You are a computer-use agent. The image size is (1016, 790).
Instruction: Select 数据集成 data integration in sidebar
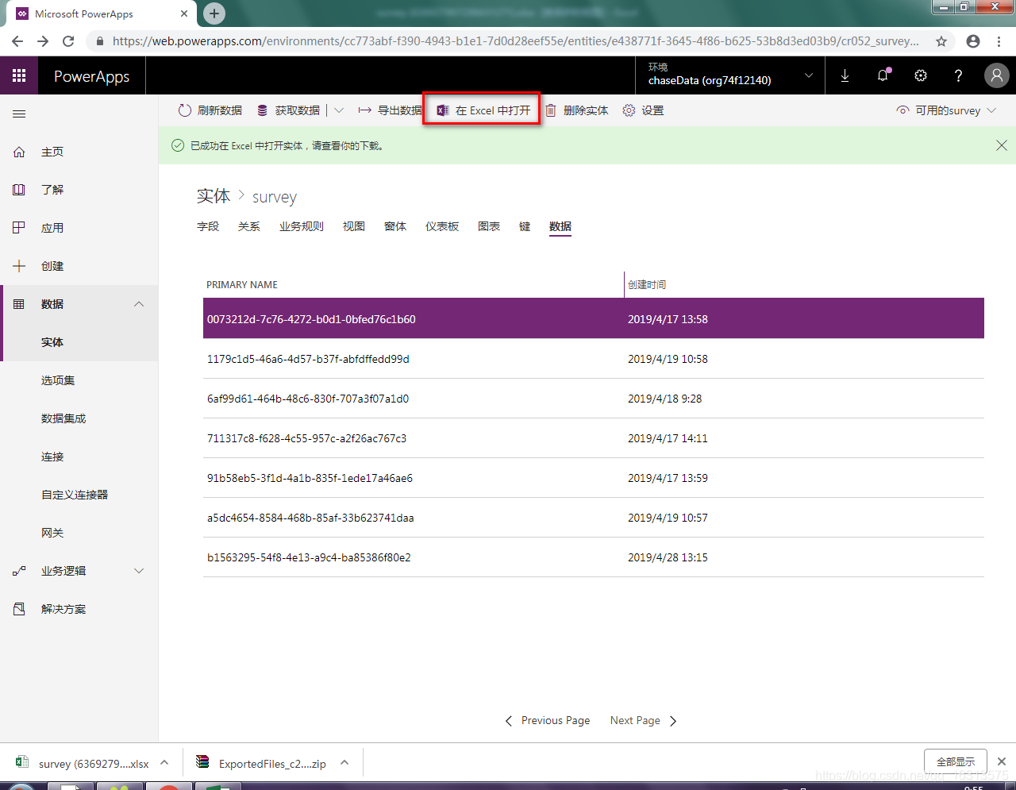(63, 418)
